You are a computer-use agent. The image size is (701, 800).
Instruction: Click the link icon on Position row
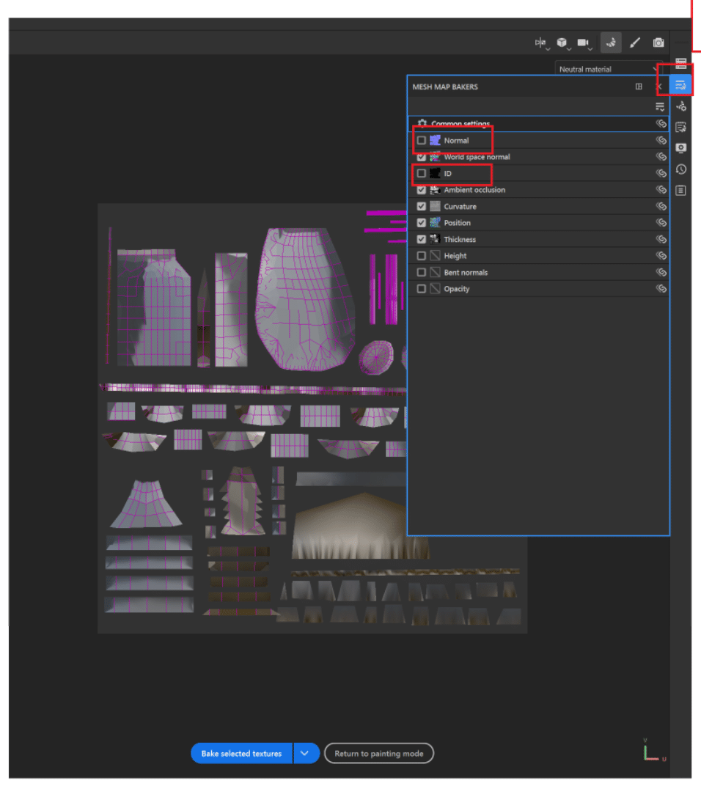pos(661,222)
